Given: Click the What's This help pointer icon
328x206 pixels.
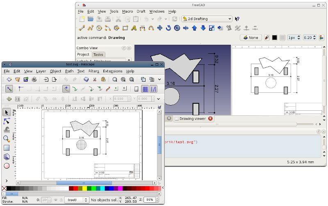Looking at the screenshot, I should click(237, 19).
